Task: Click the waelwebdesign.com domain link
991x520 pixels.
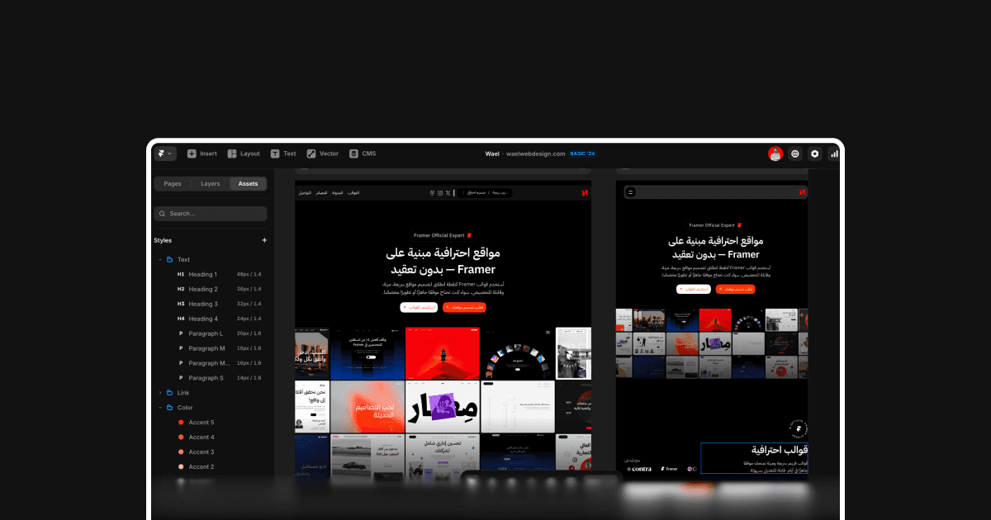Action: pos(535,154)
